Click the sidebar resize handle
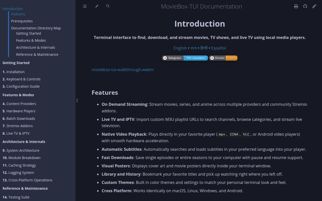The height and width of the screenshot is (201, 322). pyautogui.click(x=77, y=100)
